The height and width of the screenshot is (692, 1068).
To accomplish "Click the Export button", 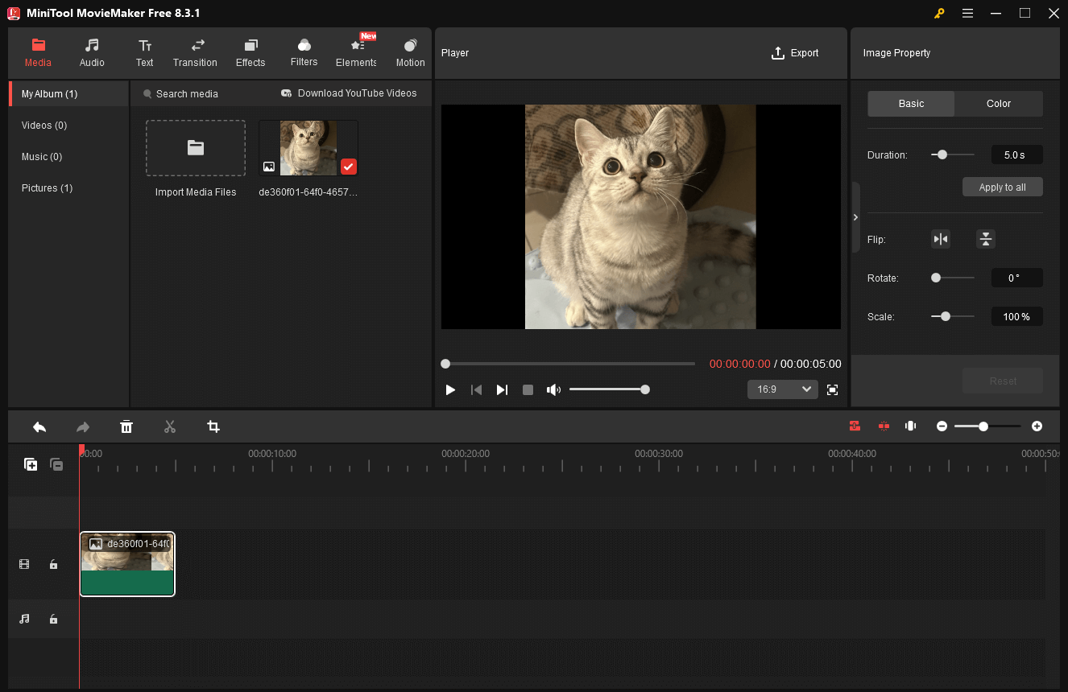I will tap(795, 52).
